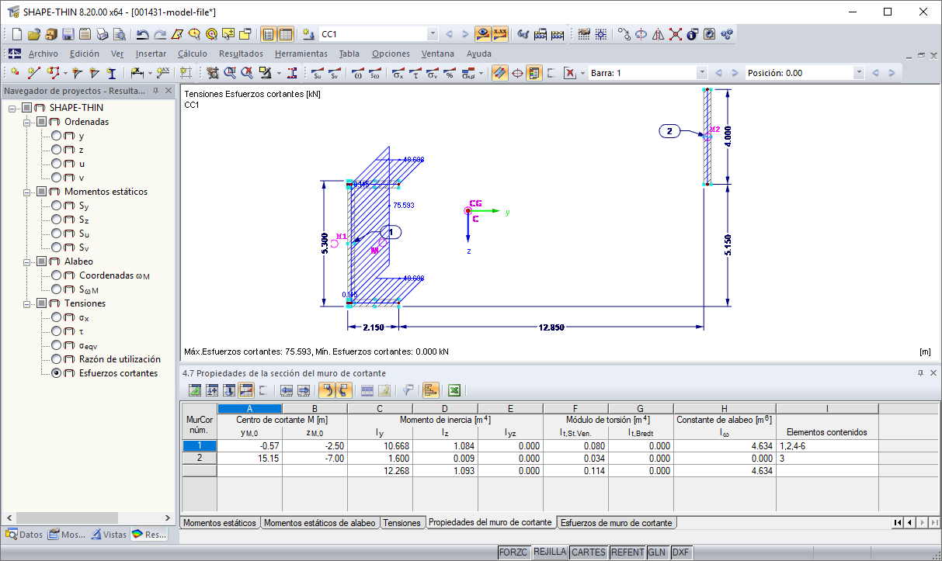This screenshot has width=942, height=561.
Task: Open the Cálculo menu
Action: coord(193,54)
